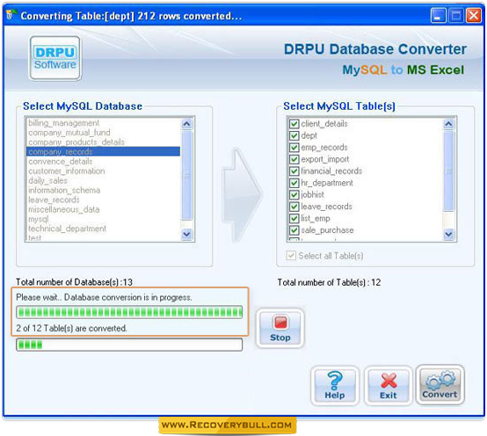Click '2 of 12 Table(s) are converted.'

[x=71, y=328]
